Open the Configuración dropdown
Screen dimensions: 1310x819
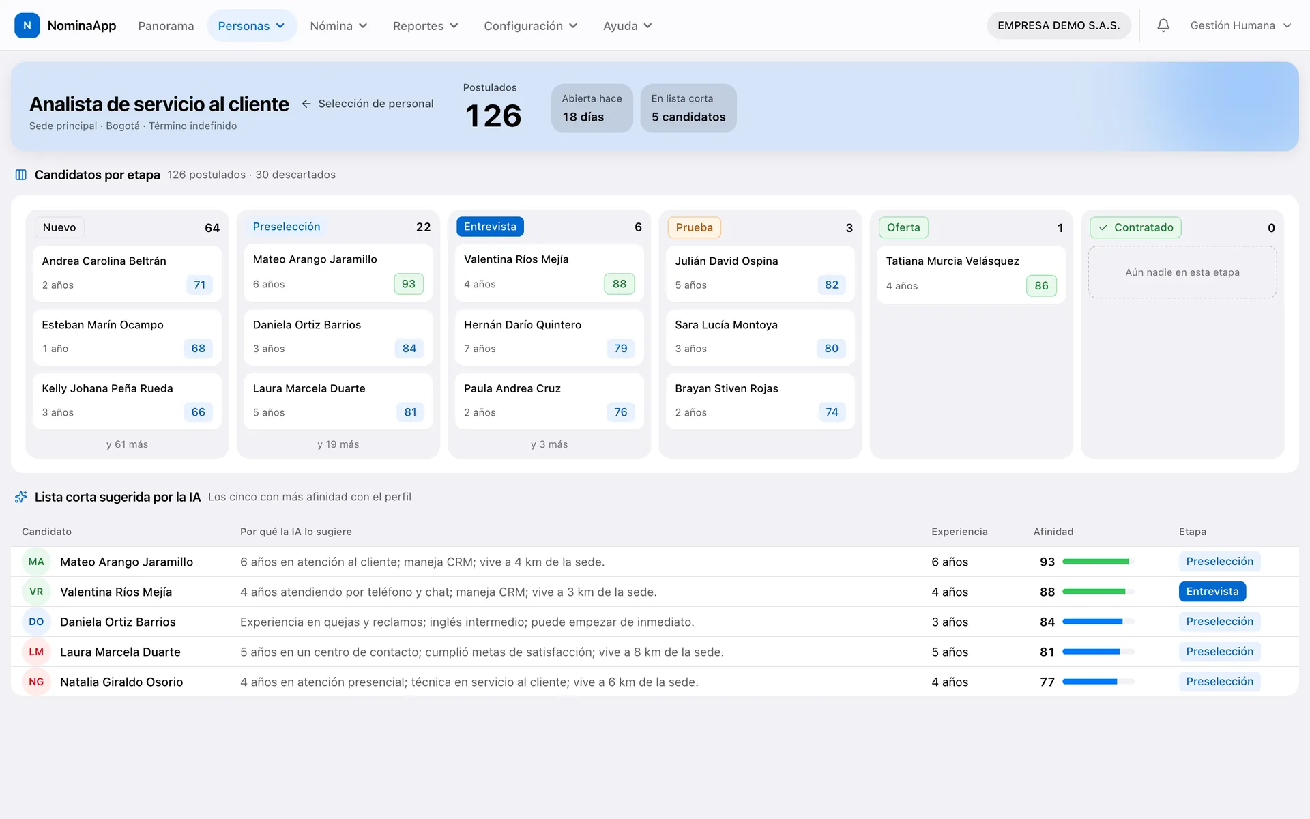[x=530, y=25]
